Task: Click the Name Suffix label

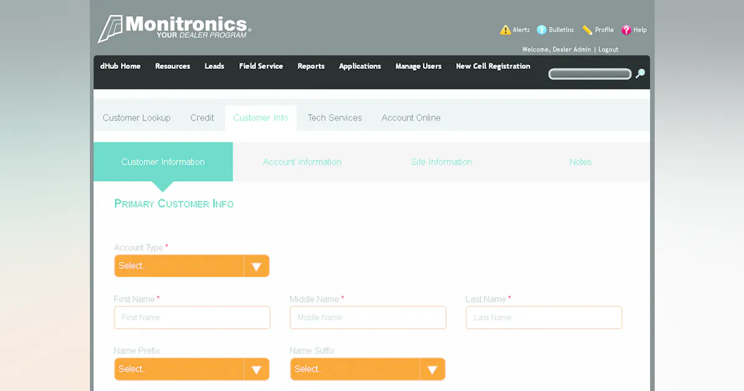Action: click(312, 351)
